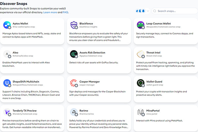Click the ShapeShift Multichain fox icon
198x132 pixels.
coord(7,83)
